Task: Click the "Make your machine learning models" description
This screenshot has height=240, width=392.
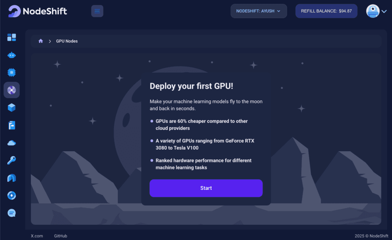Action: pos(206,105)
